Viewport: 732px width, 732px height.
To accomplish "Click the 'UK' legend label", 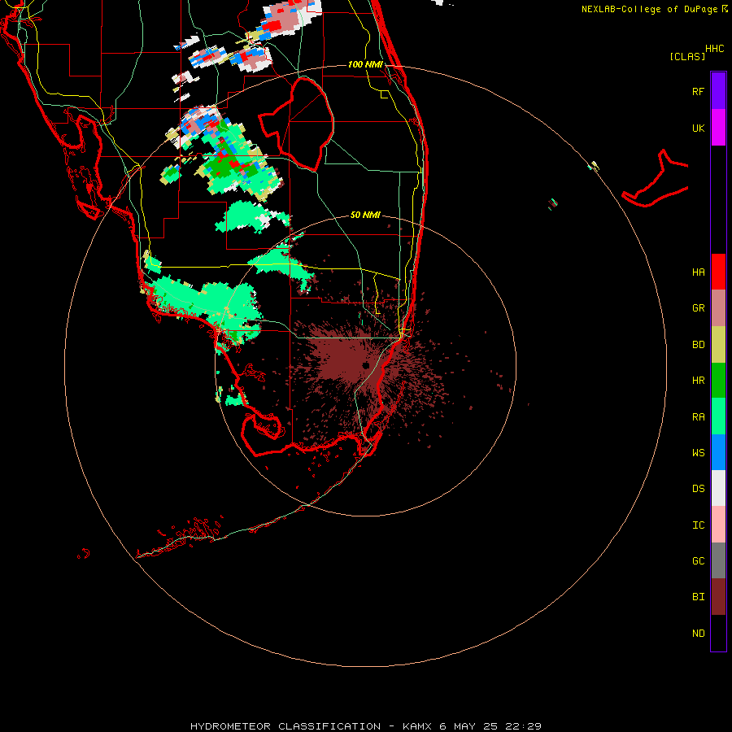I will click(x=698, y=129).
